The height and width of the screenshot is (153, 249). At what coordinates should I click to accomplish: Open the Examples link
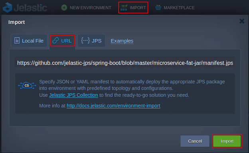click(122, 41)
